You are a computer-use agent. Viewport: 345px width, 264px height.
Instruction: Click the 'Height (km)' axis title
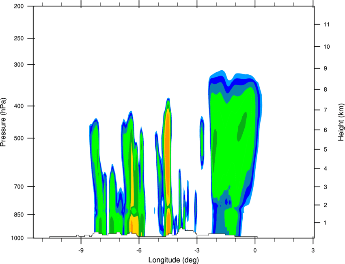[341, 122]
